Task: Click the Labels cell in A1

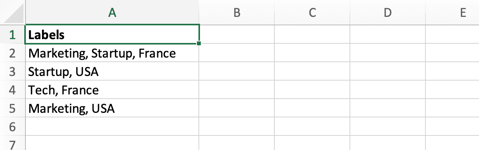Action: click(x=112, y=35)
